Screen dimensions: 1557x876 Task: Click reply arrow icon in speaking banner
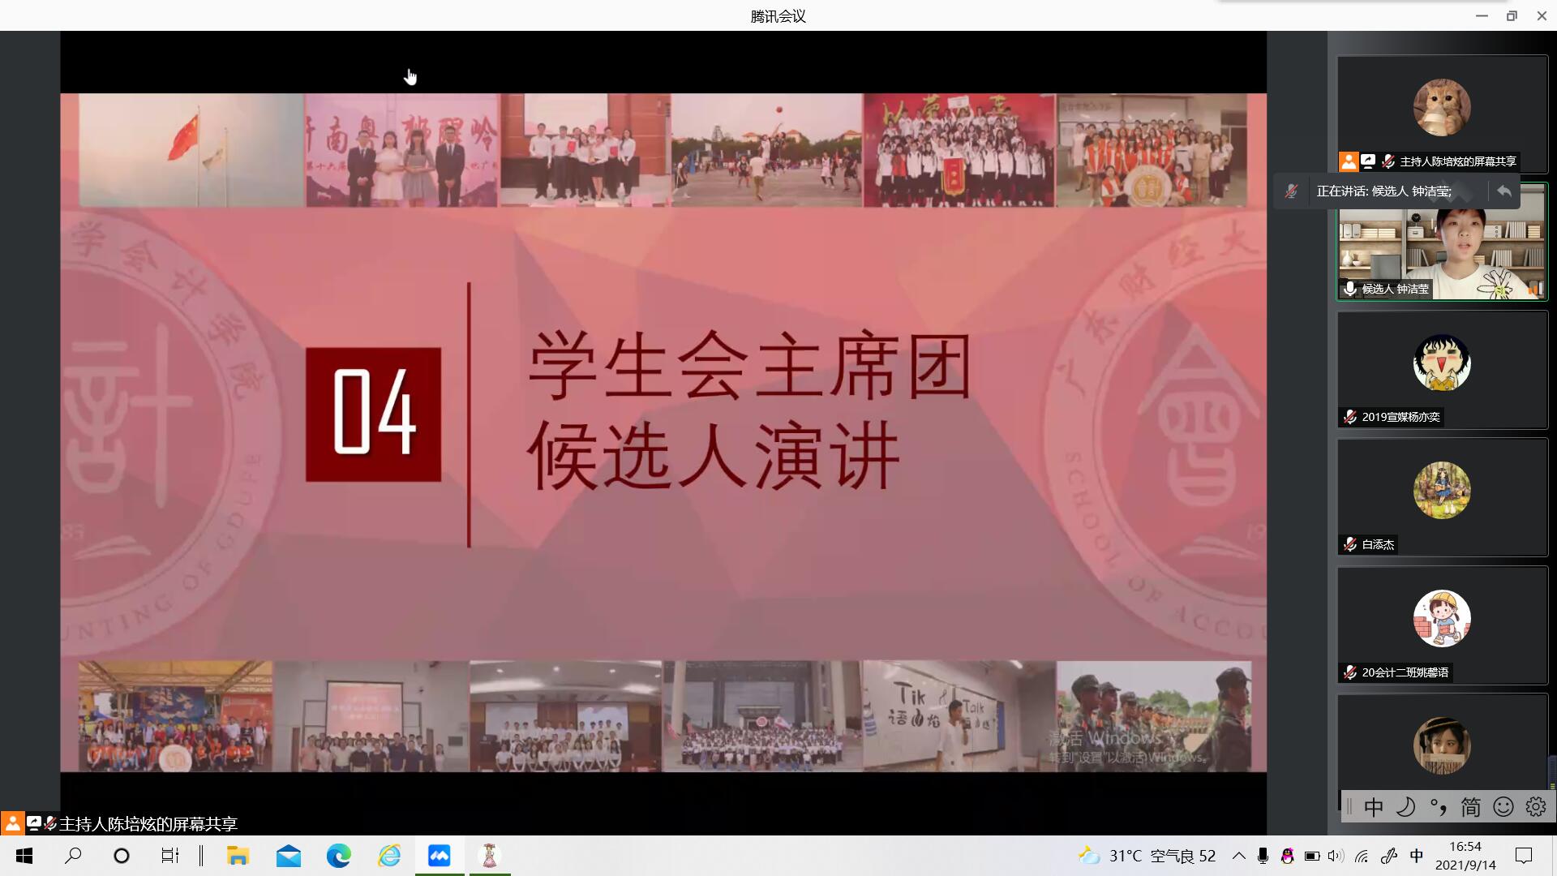coord(1504,191)
